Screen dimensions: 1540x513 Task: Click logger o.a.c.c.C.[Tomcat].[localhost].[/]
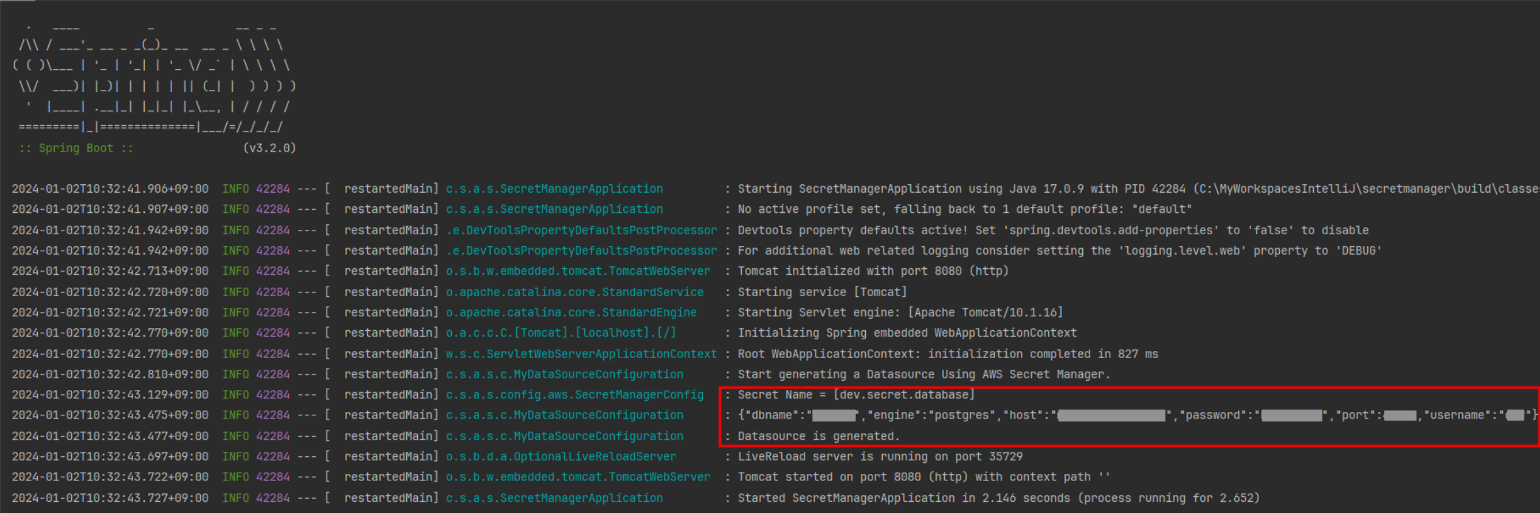pos(561,333)
